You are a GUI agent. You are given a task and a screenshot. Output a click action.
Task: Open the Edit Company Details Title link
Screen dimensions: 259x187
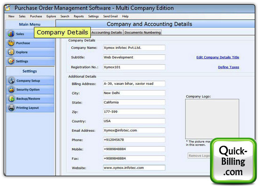tap(218, 57)
